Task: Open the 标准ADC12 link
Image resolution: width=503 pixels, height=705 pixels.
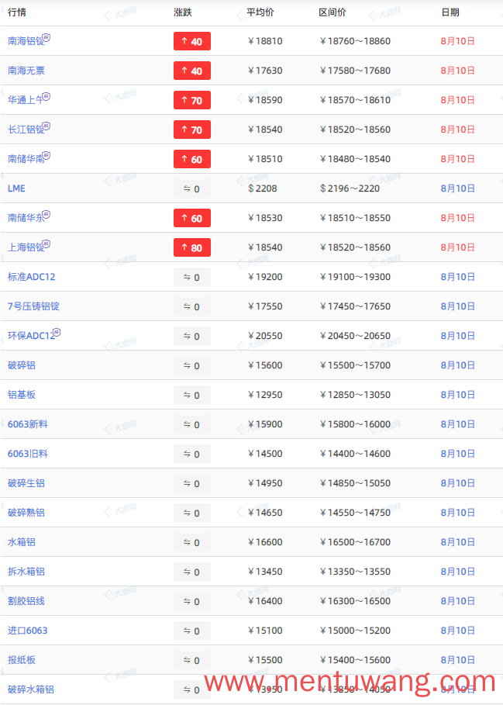Action: tap(32, 277)
